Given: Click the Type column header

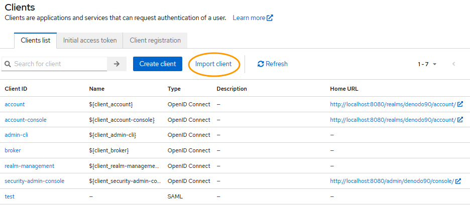Looking at the screenshot, I should [x=174, y=89].
